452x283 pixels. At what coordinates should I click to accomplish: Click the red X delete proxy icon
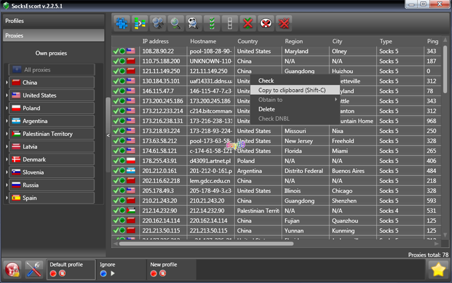coord(247,23)
